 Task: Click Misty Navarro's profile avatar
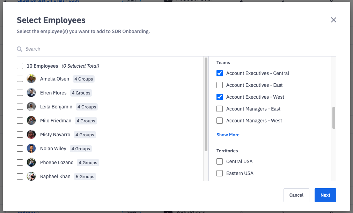(31, 135)
